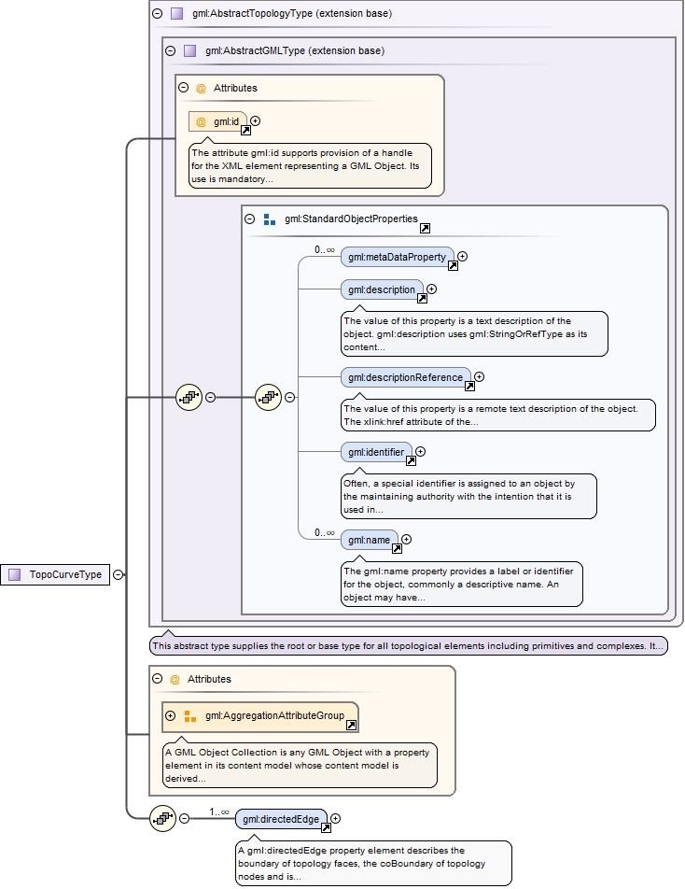Select the gml:description element
The height and width of the screenshot is (889, 685).
382,289
